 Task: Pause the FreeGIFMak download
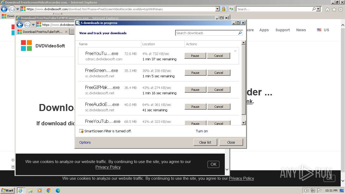click(x=195, y=90)
